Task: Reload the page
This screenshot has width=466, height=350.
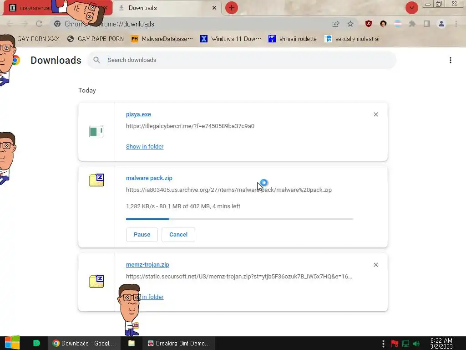Action: pos(39,24)
